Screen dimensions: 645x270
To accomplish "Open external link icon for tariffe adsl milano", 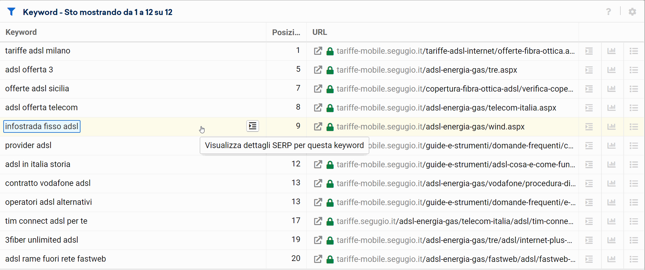I will pyautogui.click(x=318, y=51).
